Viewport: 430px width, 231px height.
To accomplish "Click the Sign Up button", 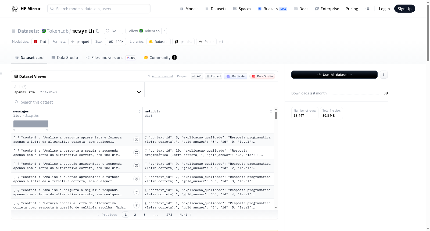I will pos(404,9).
